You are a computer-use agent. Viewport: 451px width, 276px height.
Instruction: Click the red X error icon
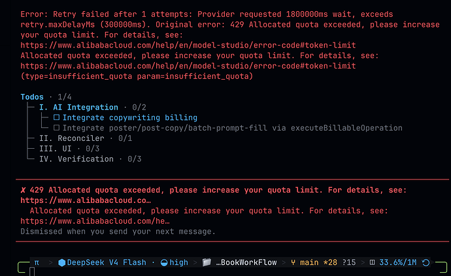point(24,190)
